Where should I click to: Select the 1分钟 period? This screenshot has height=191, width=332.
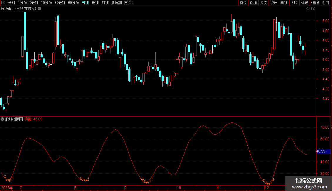tap(22, 3)
